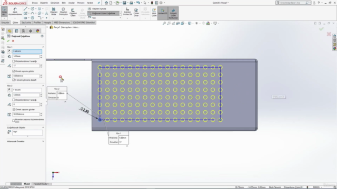The width and height of the screenshot is (337, 189).
Task: Open the Dosya menu
Action: pyautogui.click(x=35, y=3)
